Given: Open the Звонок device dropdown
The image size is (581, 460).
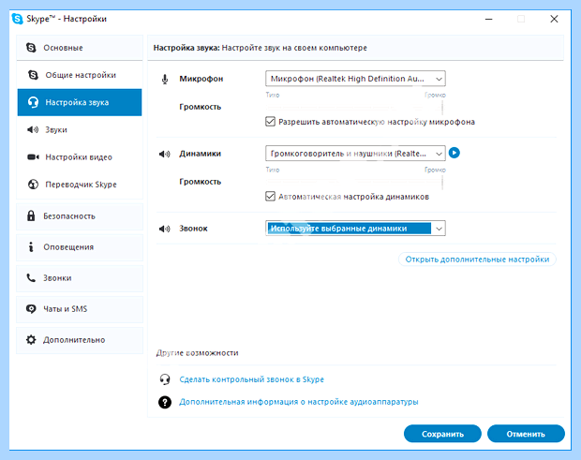Looking at the screenshot, I should (355, 229).
